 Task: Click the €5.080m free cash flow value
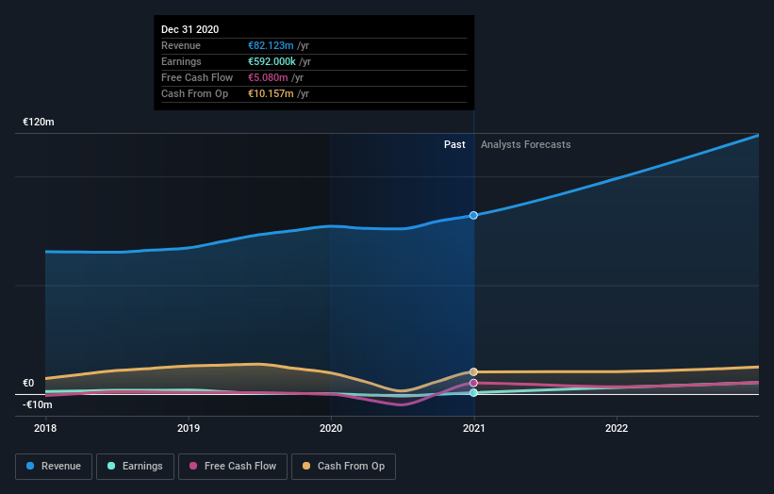[x=268, y=77]
